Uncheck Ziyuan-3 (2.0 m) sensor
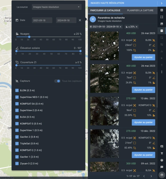This screenshot has height=179, width=166. 17,163
